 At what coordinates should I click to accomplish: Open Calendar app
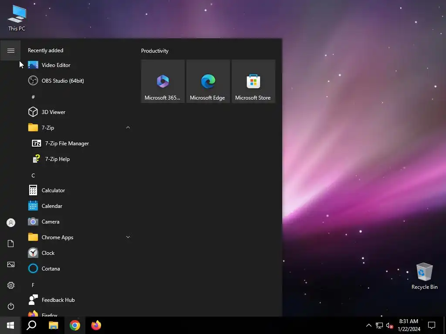[80, 206]
